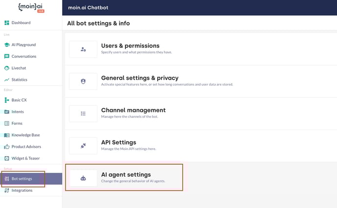Click the privacy description about stored user data
The width and height of the screenshot is (337, 208).
click(167, 84)
